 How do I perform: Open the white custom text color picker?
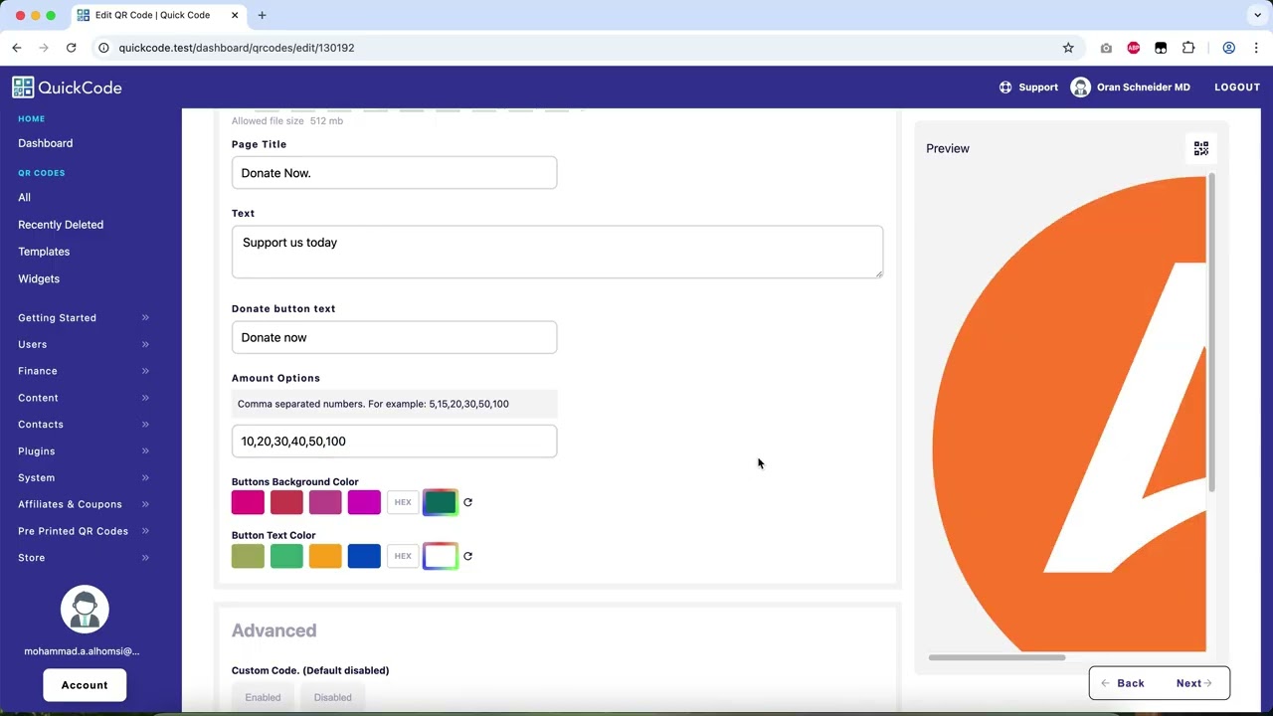pyautogui.click(x=441, y=556)
